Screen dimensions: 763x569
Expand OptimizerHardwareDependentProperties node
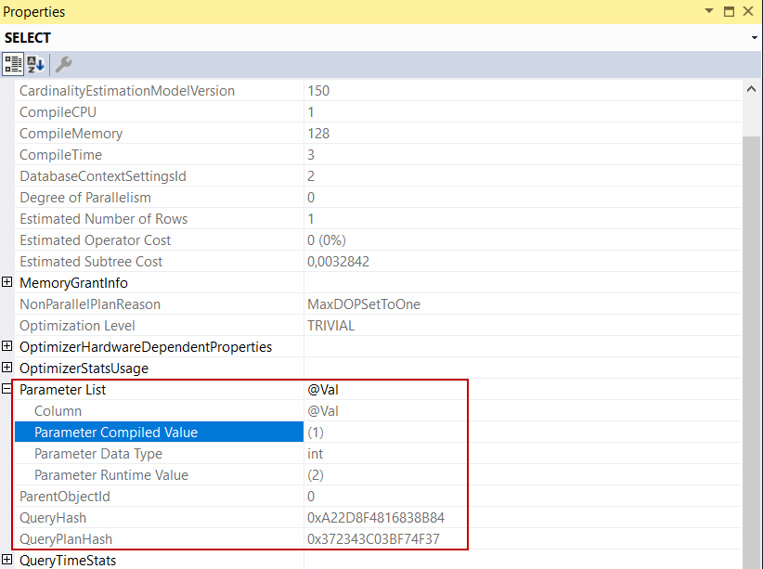(x=6, y=346)
